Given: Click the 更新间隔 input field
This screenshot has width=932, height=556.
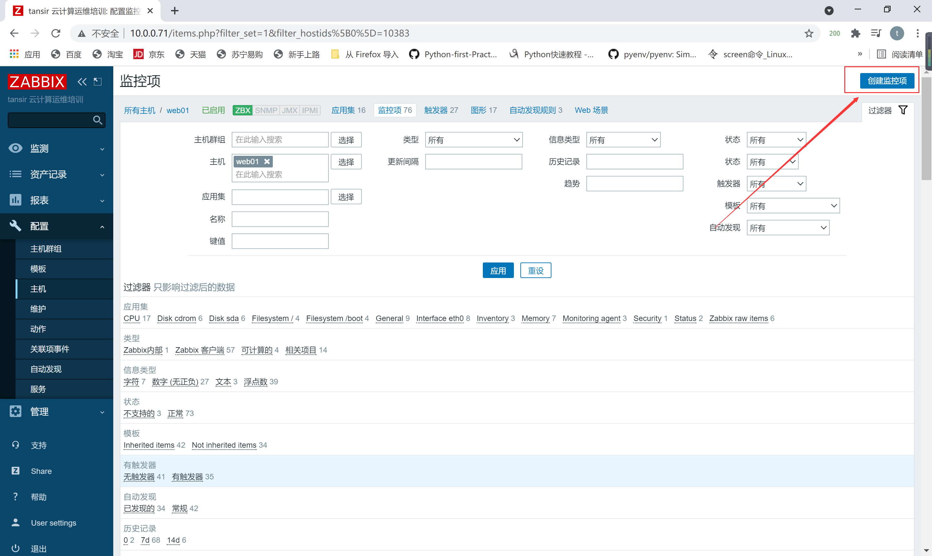Looking at the screenshot, I should [474, 162].
